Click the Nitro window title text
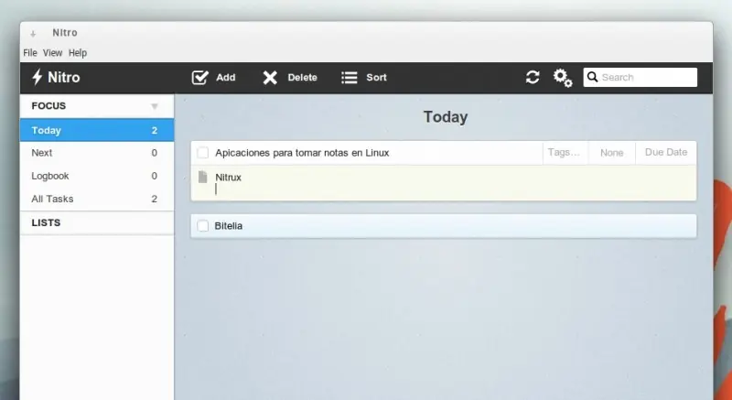The width and height of the screenshot is (732, 400). pyautogui.click(x=65, y=33)
